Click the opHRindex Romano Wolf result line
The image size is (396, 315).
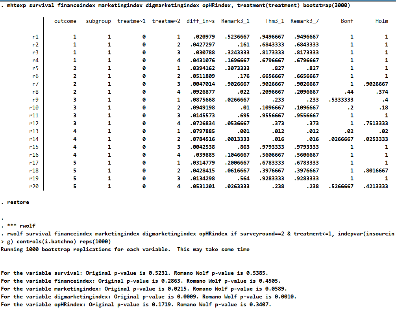(x=136, y=305)
